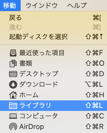Screen dimensions: 107x133
Task: Click the コンピュータ laptop icon
Action: click(x=13, y=116)
